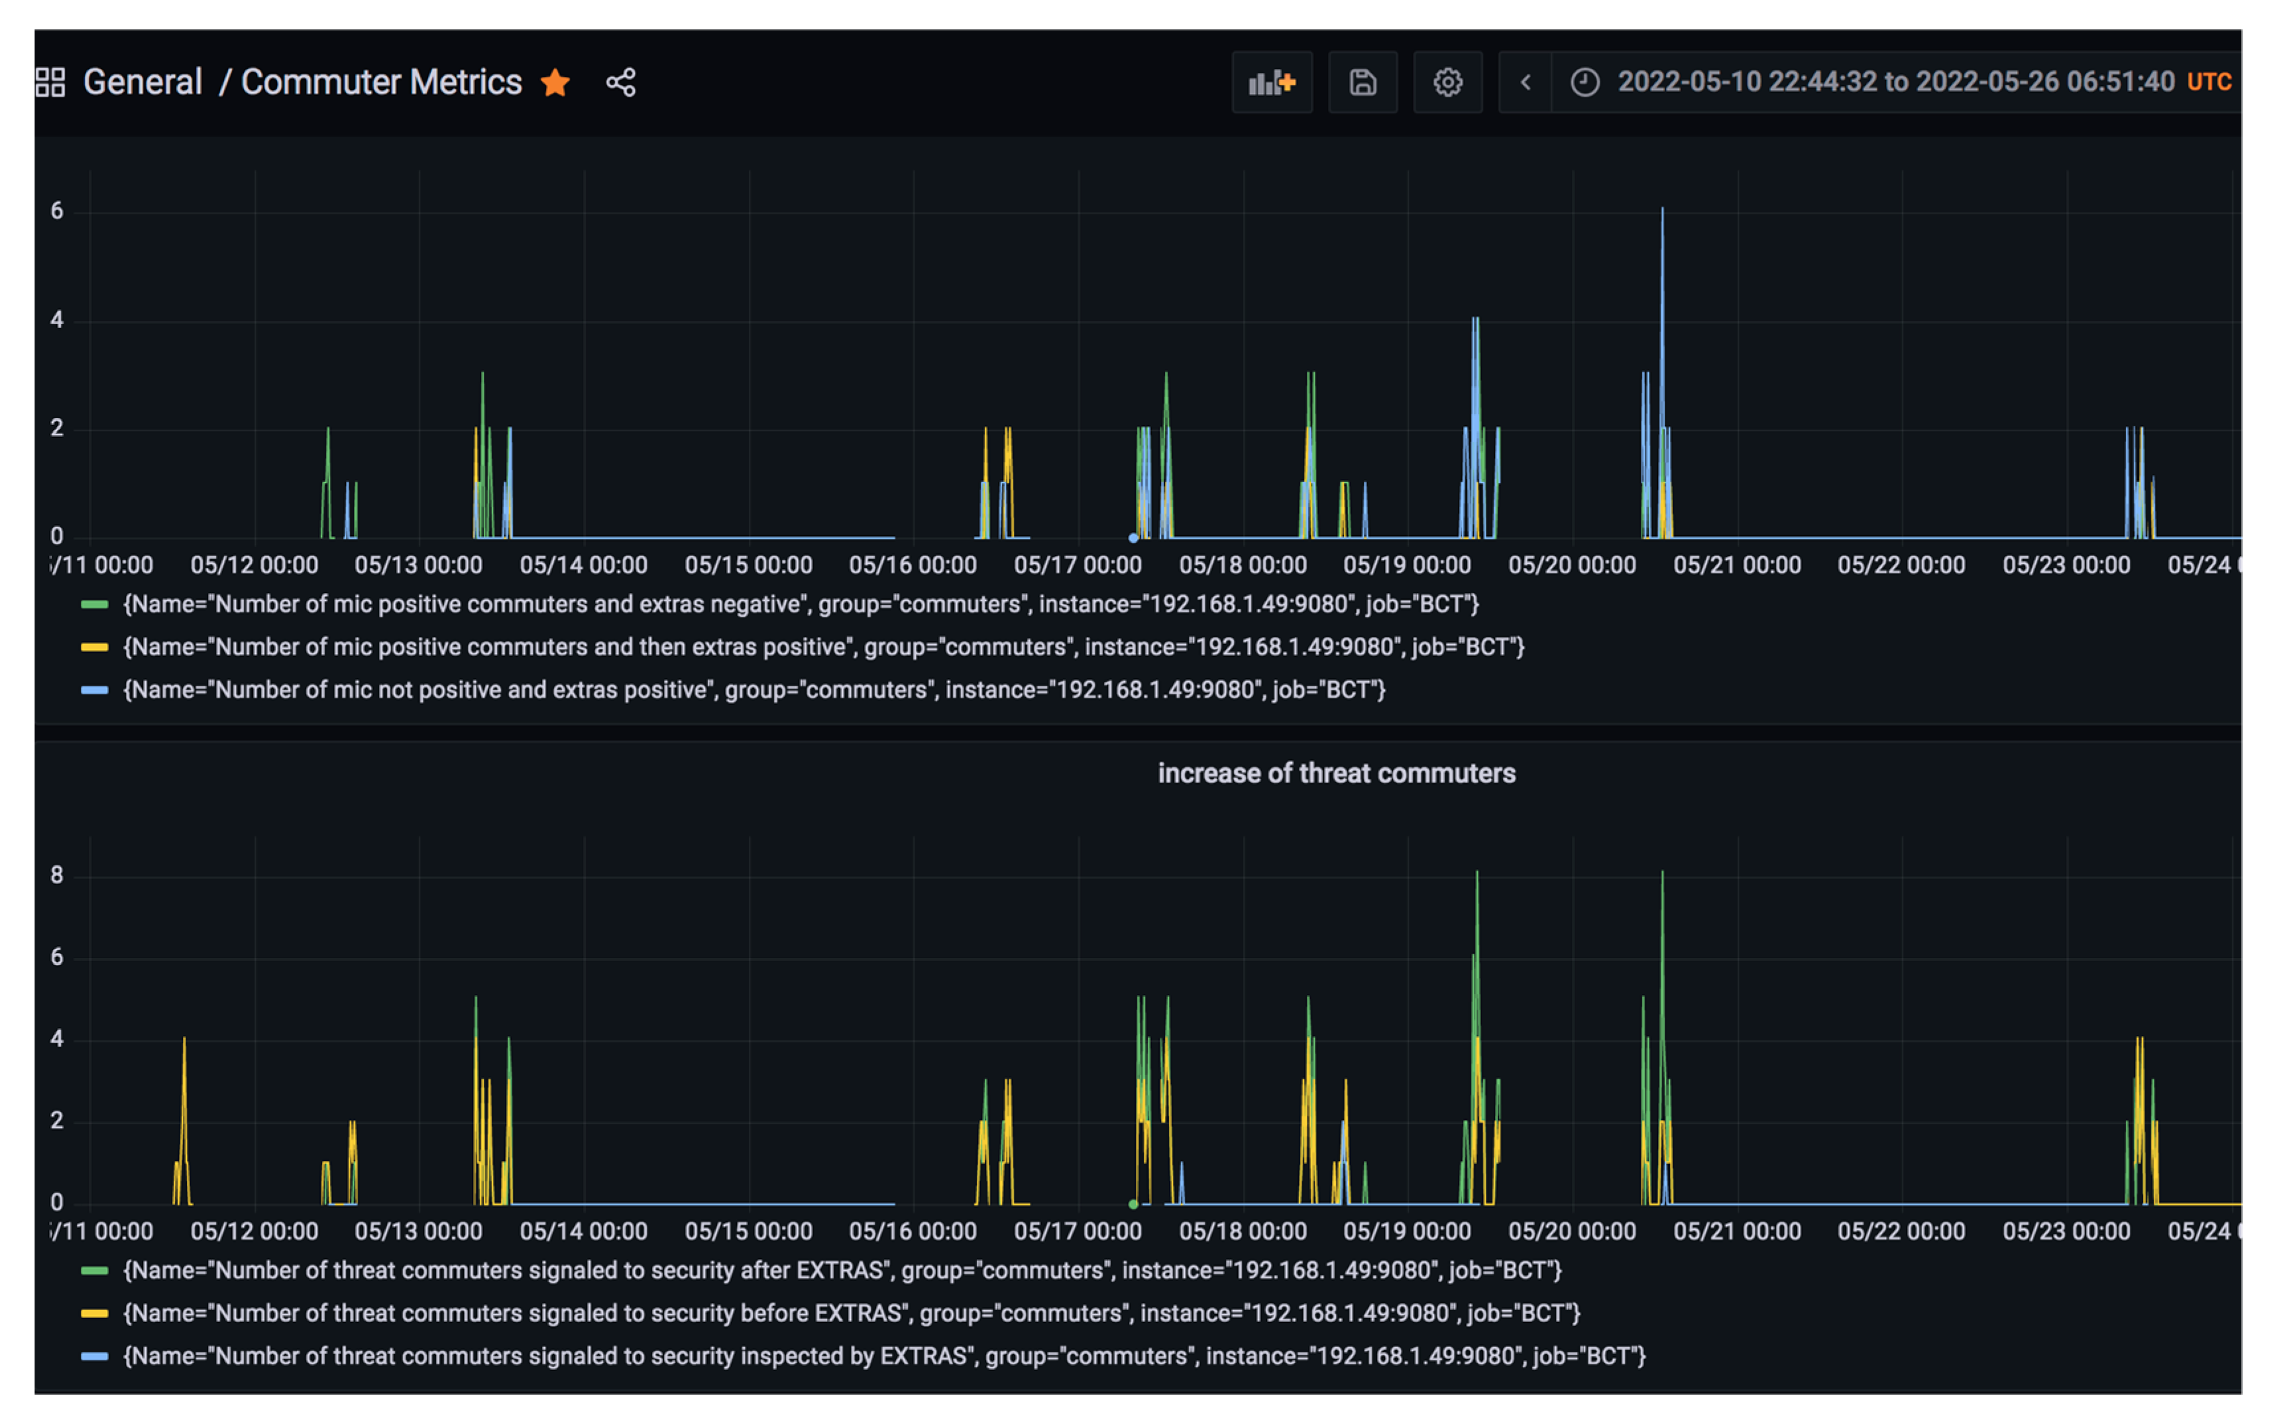The width and height of the screenshot is (2269, 1426).
Task: Click yellow swatch of signaled before EXTRAS series
Action: point(94,1313)
